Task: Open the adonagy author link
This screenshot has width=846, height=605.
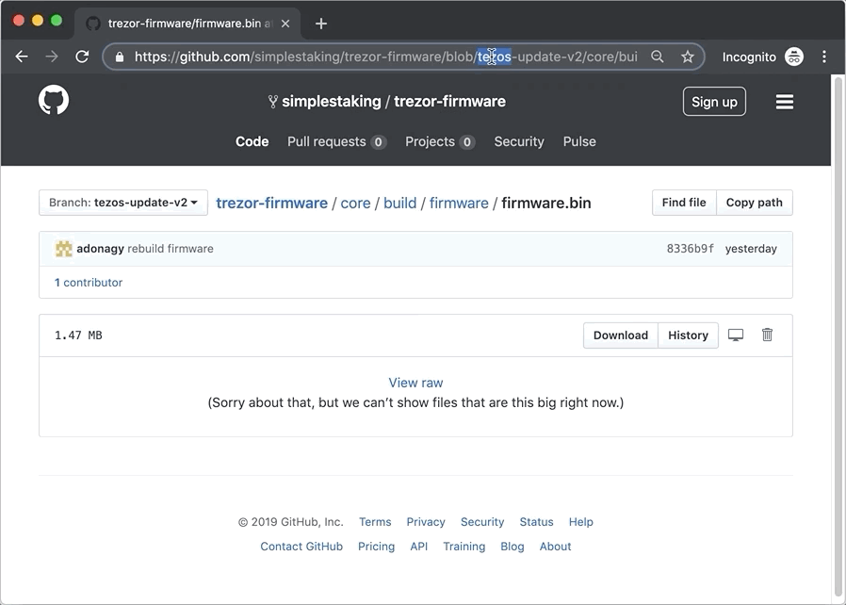Action: tap(101, 249)
